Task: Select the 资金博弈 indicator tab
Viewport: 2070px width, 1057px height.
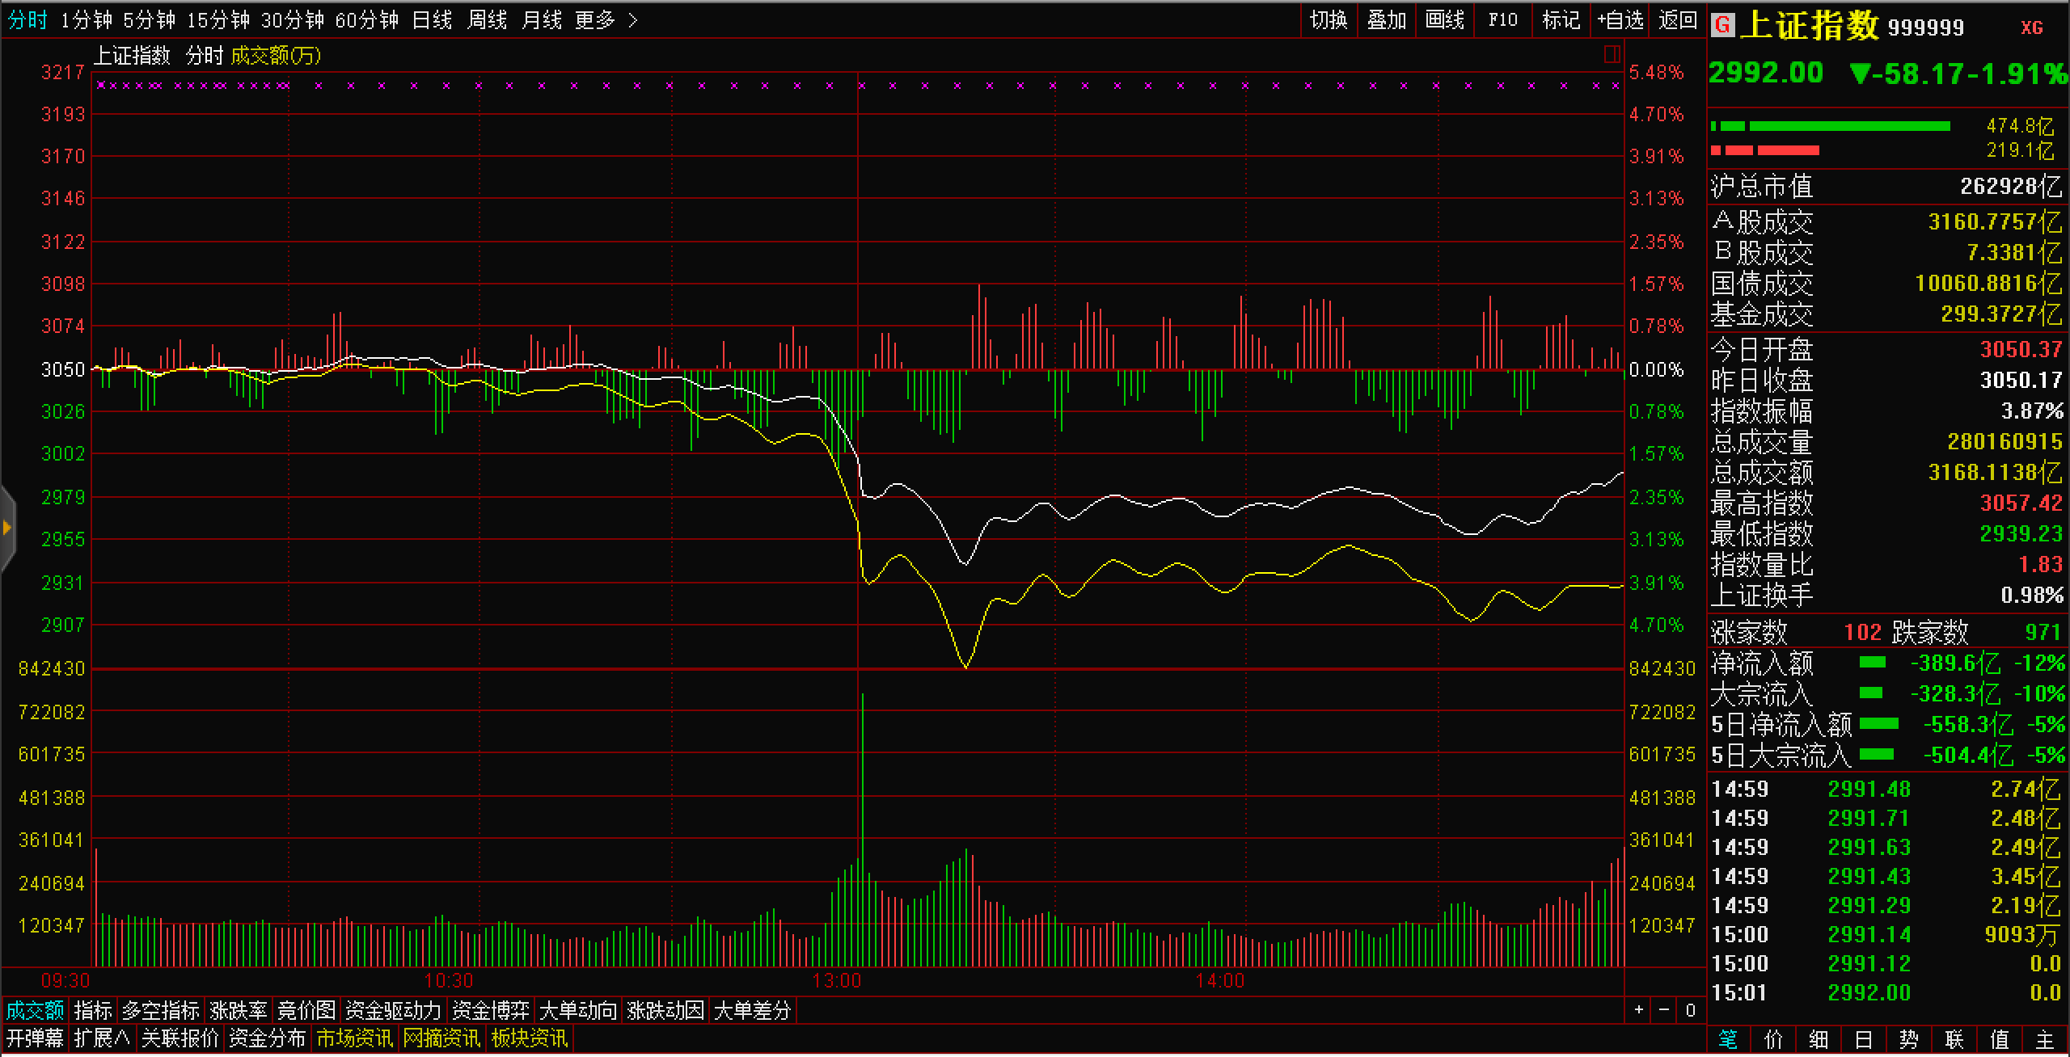Action: [490, 1010]
